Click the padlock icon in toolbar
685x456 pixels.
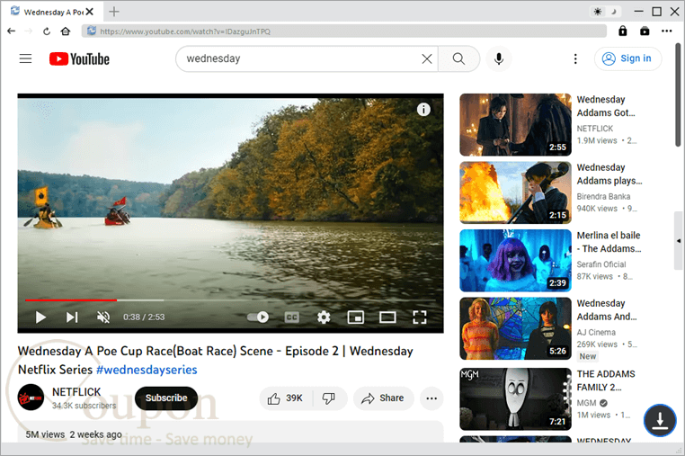click(x=623, y=31)
